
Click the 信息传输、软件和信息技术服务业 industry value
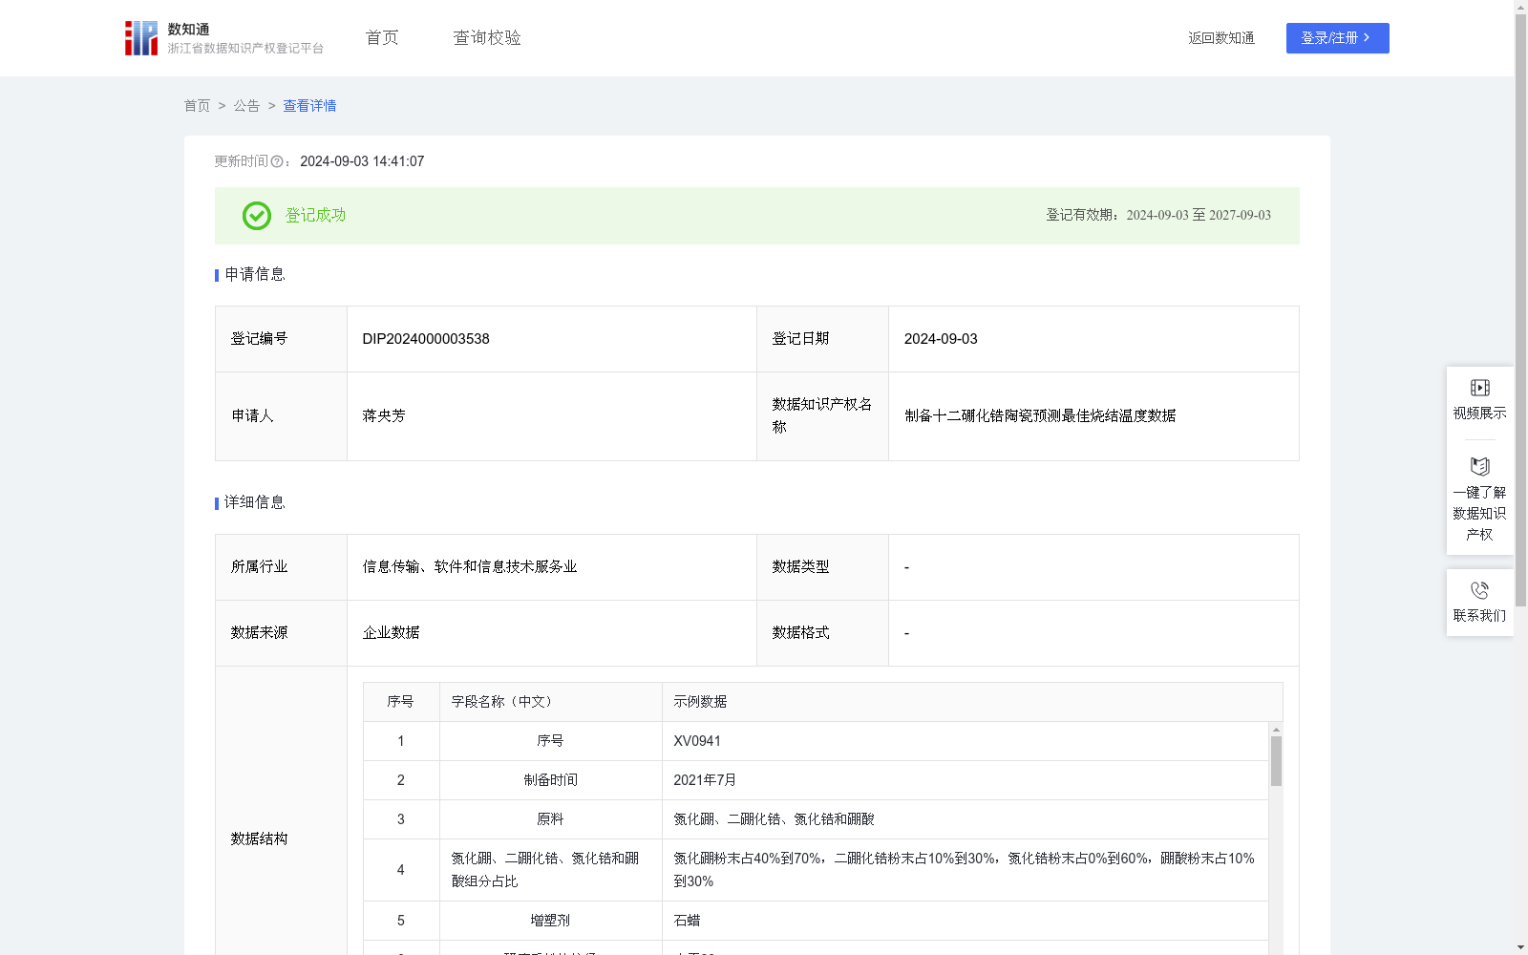tap(470, 567)
